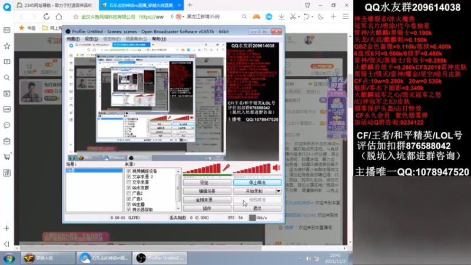Toggle the QQ水友群 source checkbox
Image resolution: width=471 pixels, height=265 pixels.
[129, 188]
